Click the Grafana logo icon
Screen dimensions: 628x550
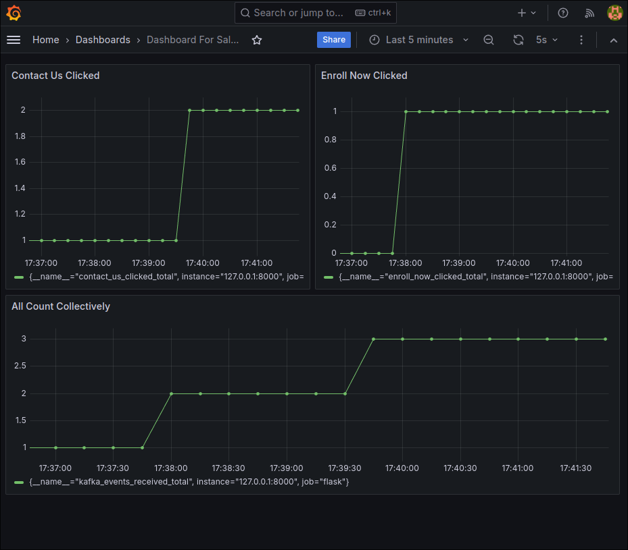click(x=14, y=13)
